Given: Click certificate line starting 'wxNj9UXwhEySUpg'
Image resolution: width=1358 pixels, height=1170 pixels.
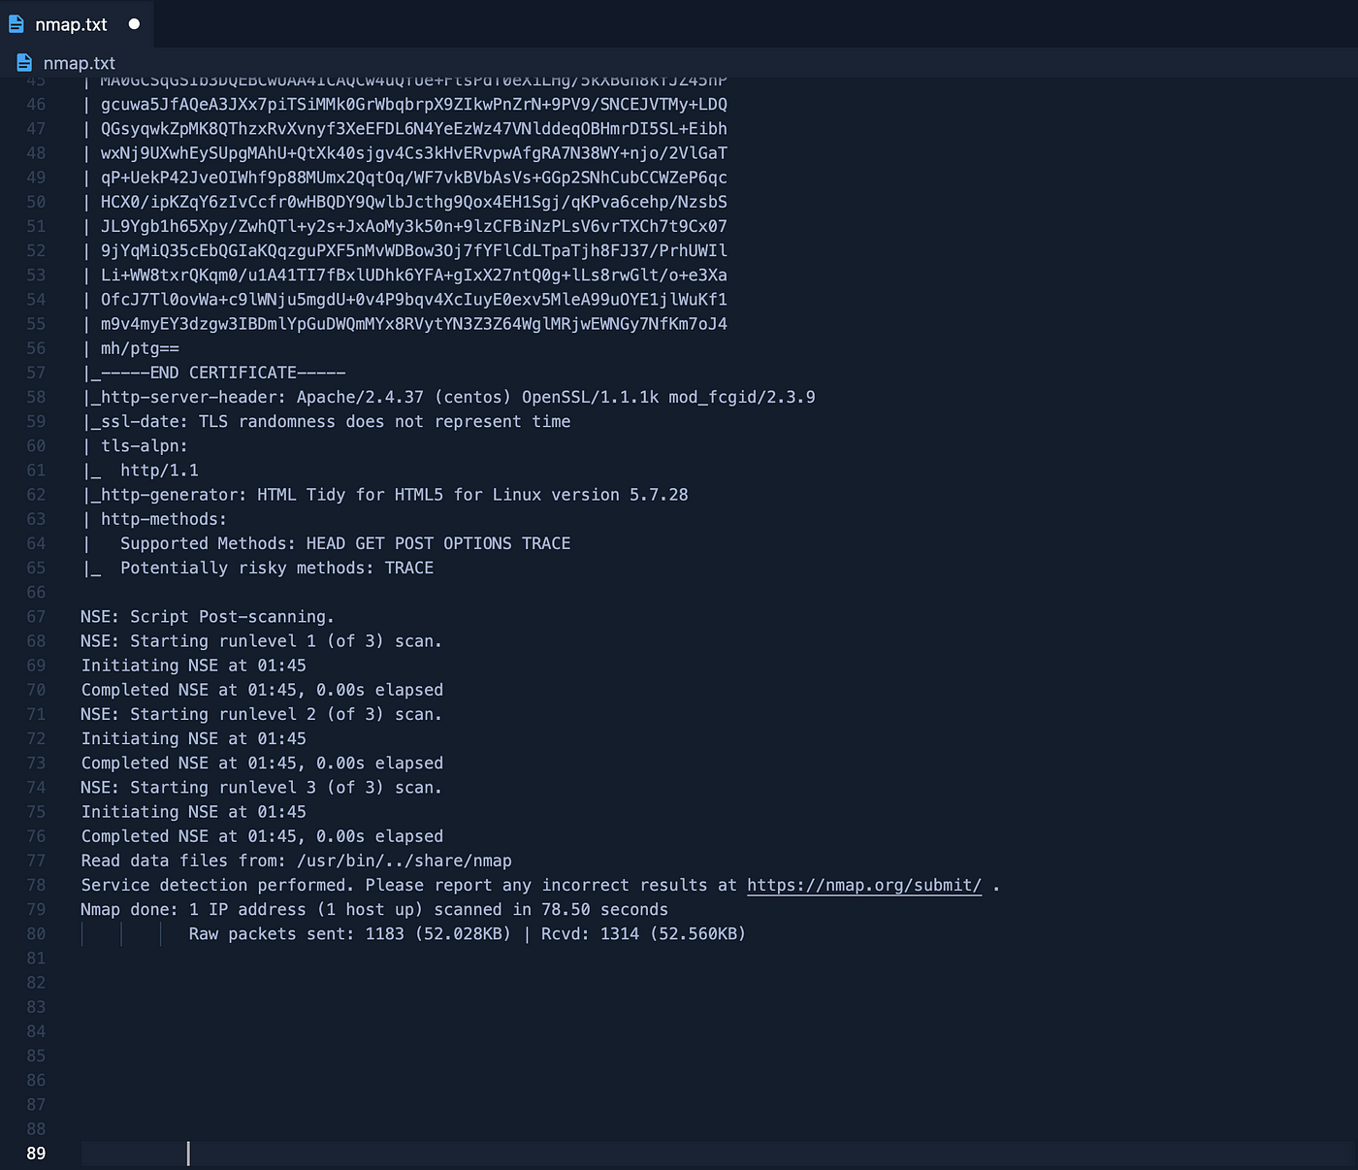Looking at the screenshot, I should 404,153.
